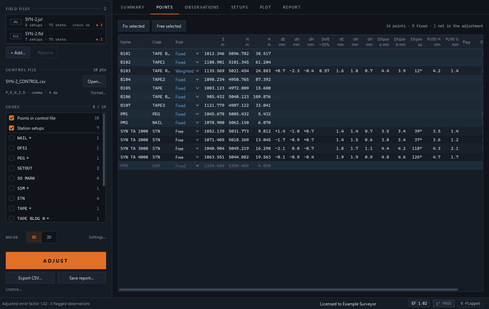The height and width of the screenshot is (309, 489).
Task: Uncheck the Station setups checkbox
Action: [12, 128]
